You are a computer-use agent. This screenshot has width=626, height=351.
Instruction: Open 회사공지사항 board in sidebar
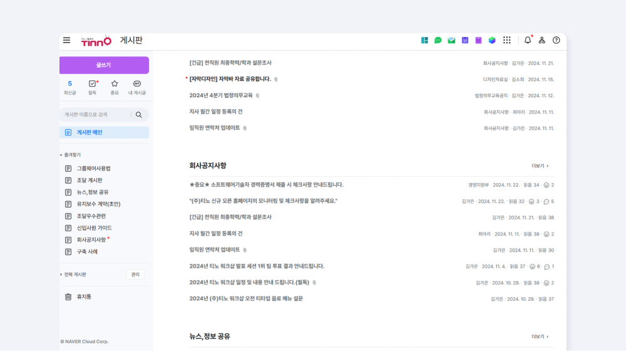pyautogui.click(x=91, y=240)
